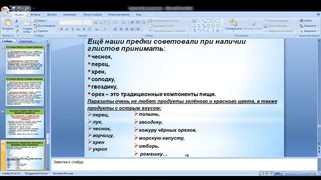
Task: Customize the Quick Access Toolbar dropdown
Action: 34,8
